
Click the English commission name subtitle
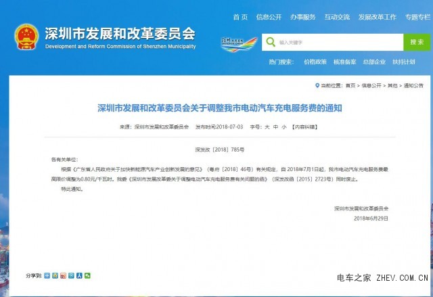pos(120,47)
